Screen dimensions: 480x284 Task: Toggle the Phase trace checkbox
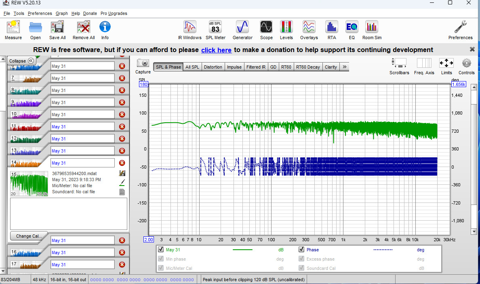301,249
